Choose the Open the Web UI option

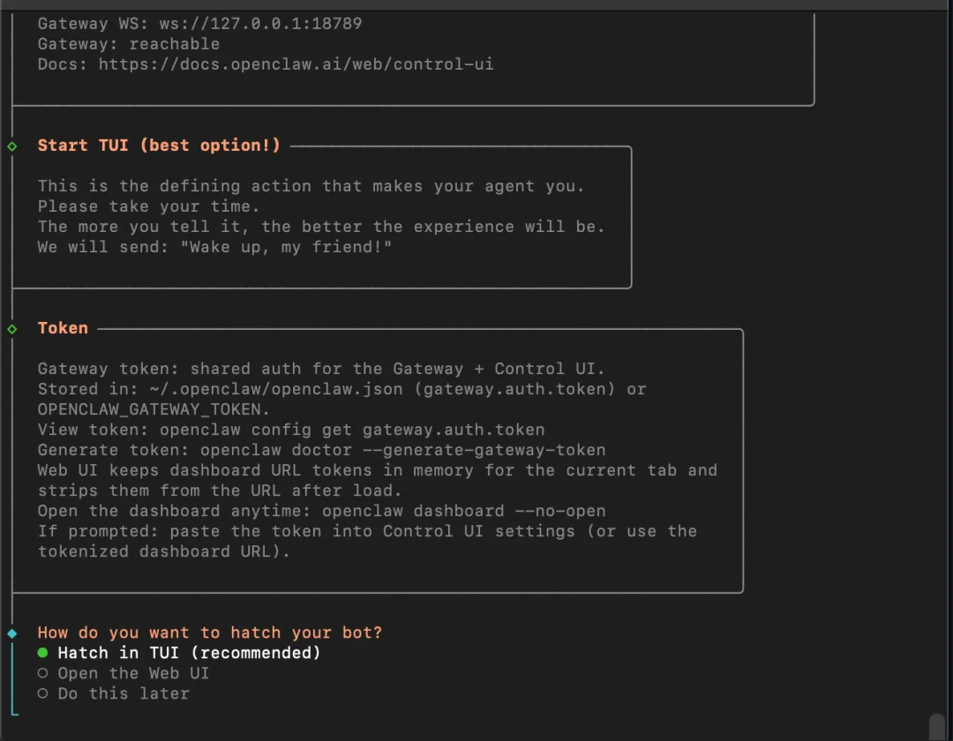click(x=133, y=673)
